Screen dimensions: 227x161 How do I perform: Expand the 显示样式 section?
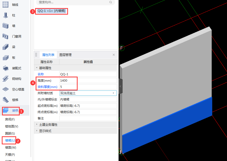(x=37, y=131)
